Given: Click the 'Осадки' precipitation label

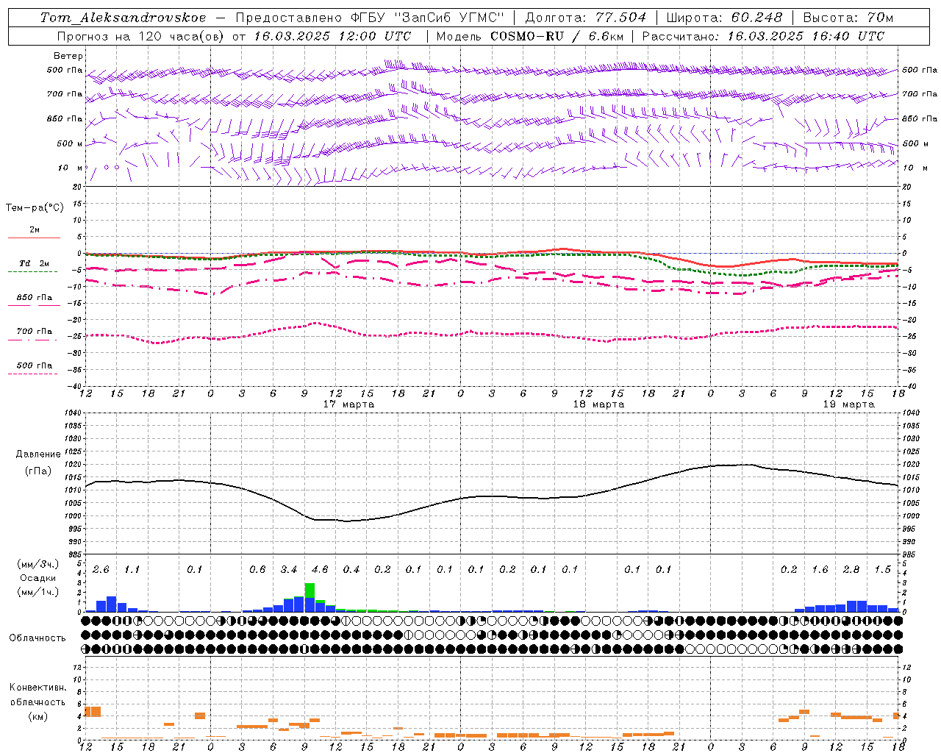Looking at the screenshot, I should point(38,578).
